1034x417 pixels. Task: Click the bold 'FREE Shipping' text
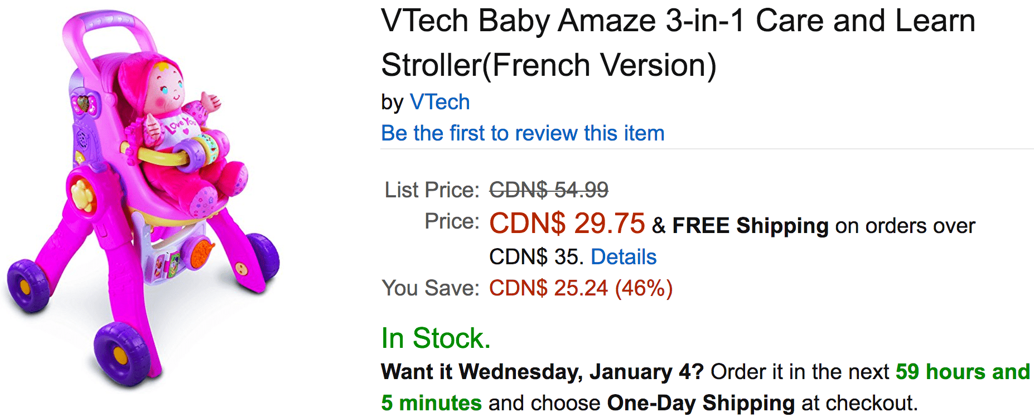point(750,226)
